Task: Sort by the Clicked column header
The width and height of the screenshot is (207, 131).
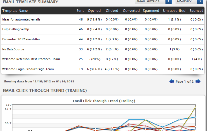Action: (112, 11)
